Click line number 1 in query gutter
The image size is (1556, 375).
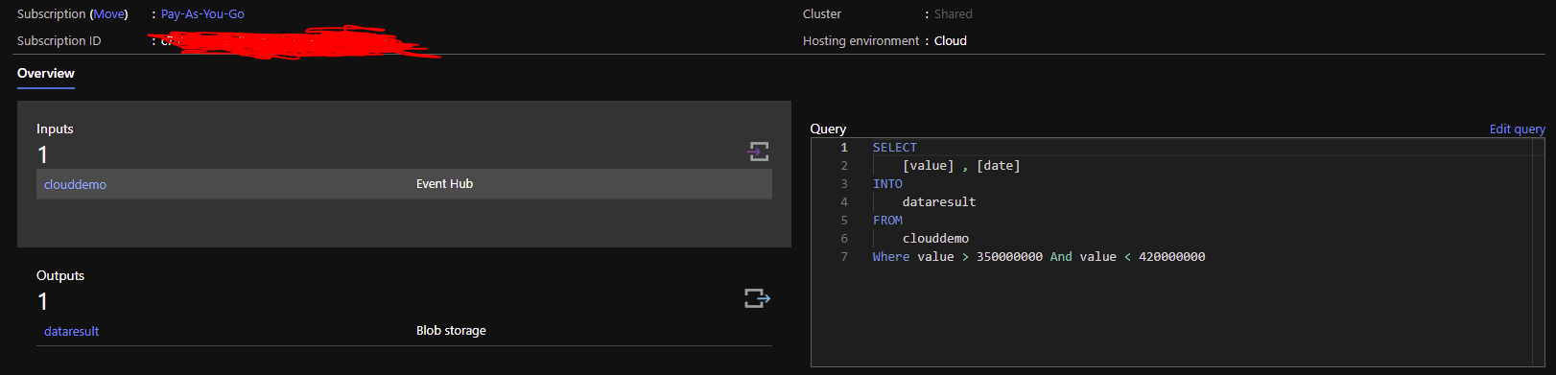844,148
